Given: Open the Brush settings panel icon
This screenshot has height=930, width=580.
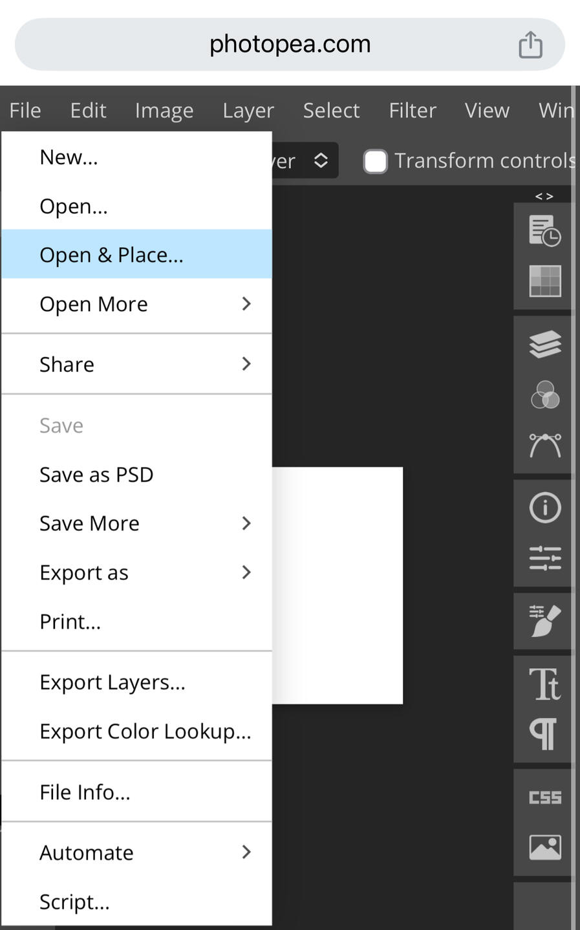Looking at the screenshot, I should click(x=544, y=621).
